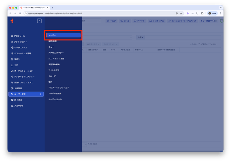Click the 最終ログイン column header
This screenshot has width=231, height=162.
(93, 50)
